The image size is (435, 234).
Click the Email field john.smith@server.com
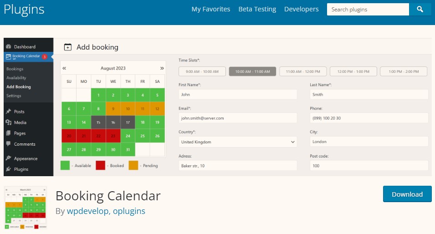pyautogui.click(x=238, y=118)
